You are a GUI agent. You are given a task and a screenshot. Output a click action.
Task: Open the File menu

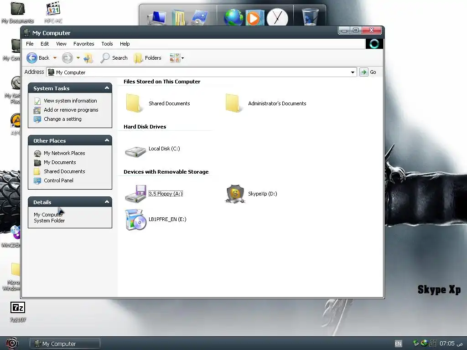(x=30, y=44)
